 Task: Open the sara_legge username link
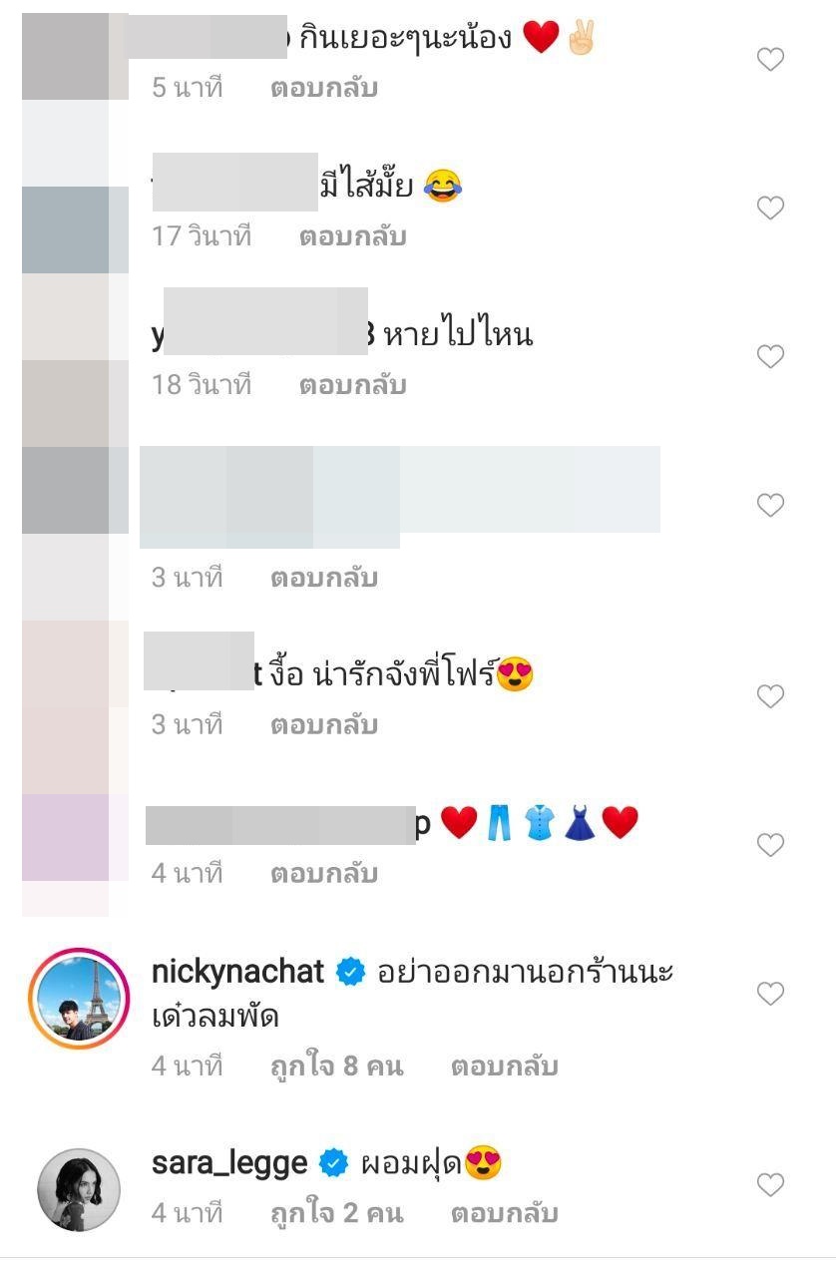pos(229,1162)
